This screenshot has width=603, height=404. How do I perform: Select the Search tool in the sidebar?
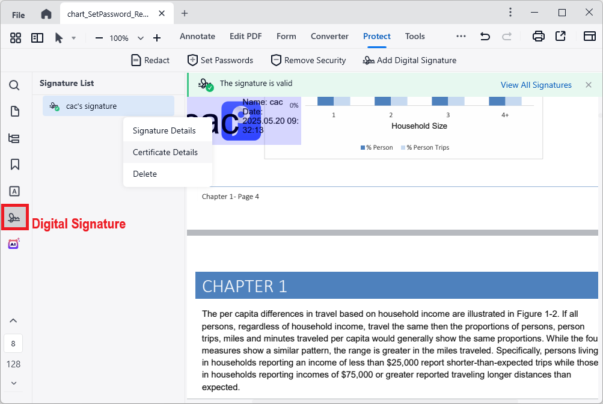[x=14, y=85]
